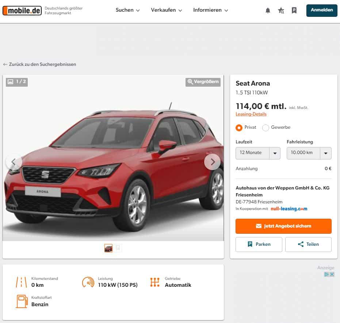Select the first red car thumbnail
Viewport: 340px width, 323px height.
click(108, 248)
